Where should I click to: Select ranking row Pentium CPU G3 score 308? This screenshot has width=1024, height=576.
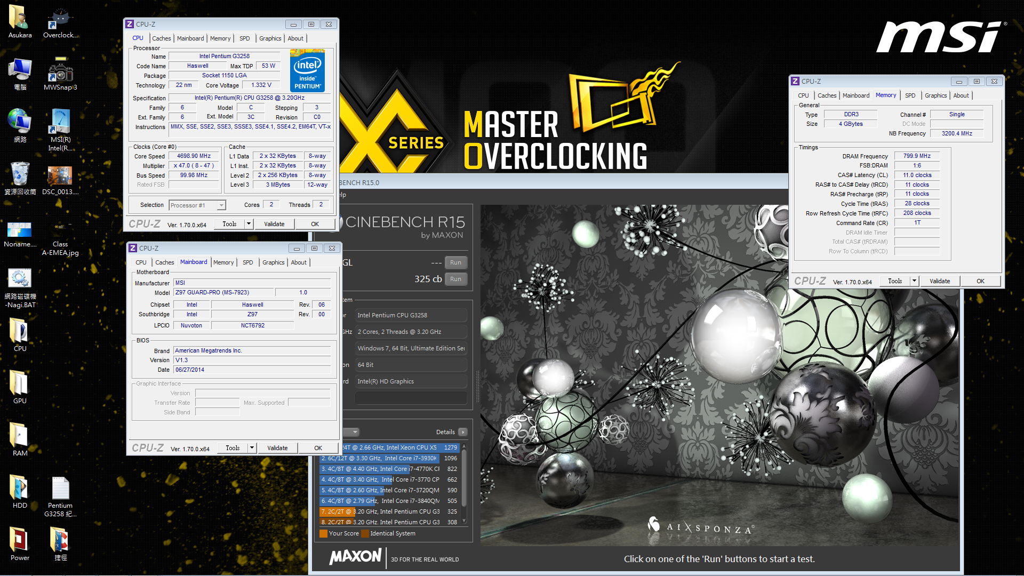[x=389, y=522]
